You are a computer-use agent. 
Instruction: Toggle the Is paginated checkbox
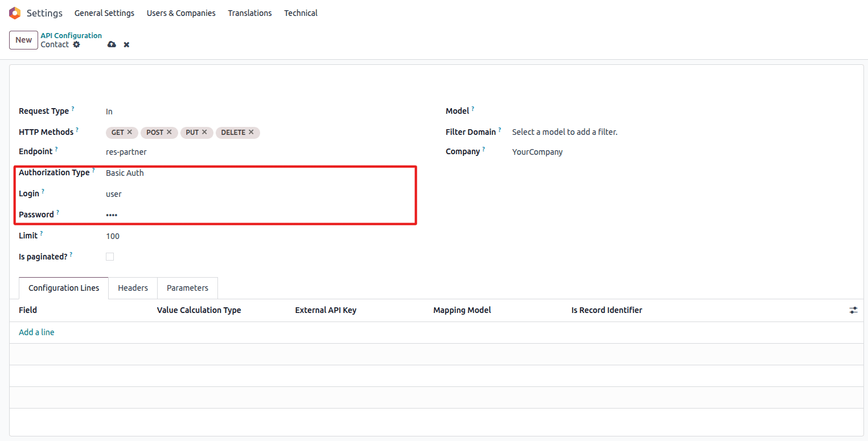click(x=110, y=257)
